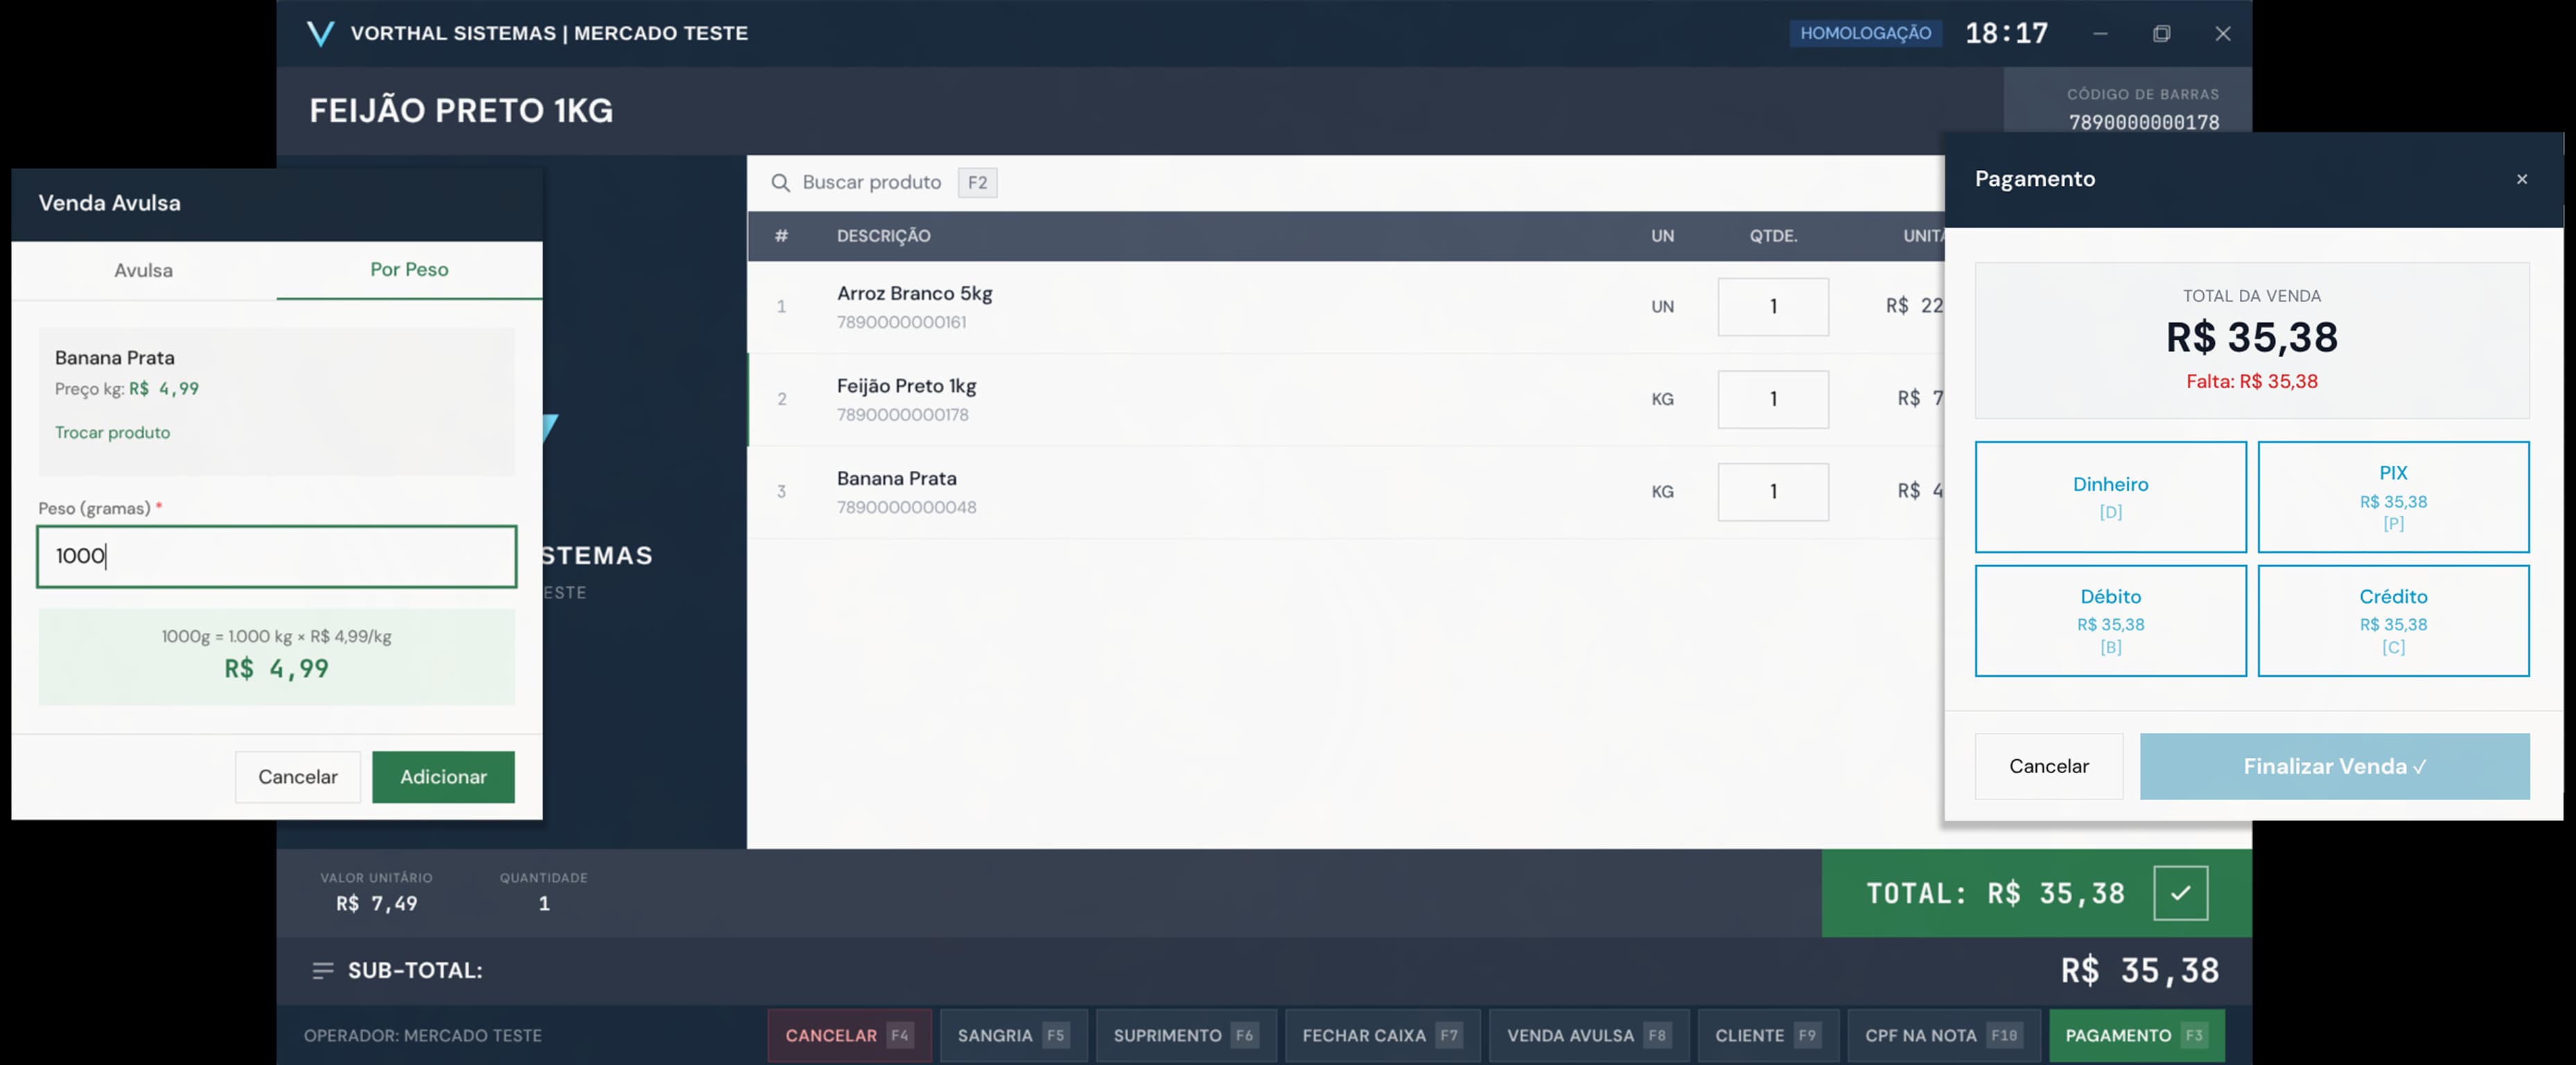Click the sub-total list lines icon
The image size is (2576, 1065).
click(322, 970)
